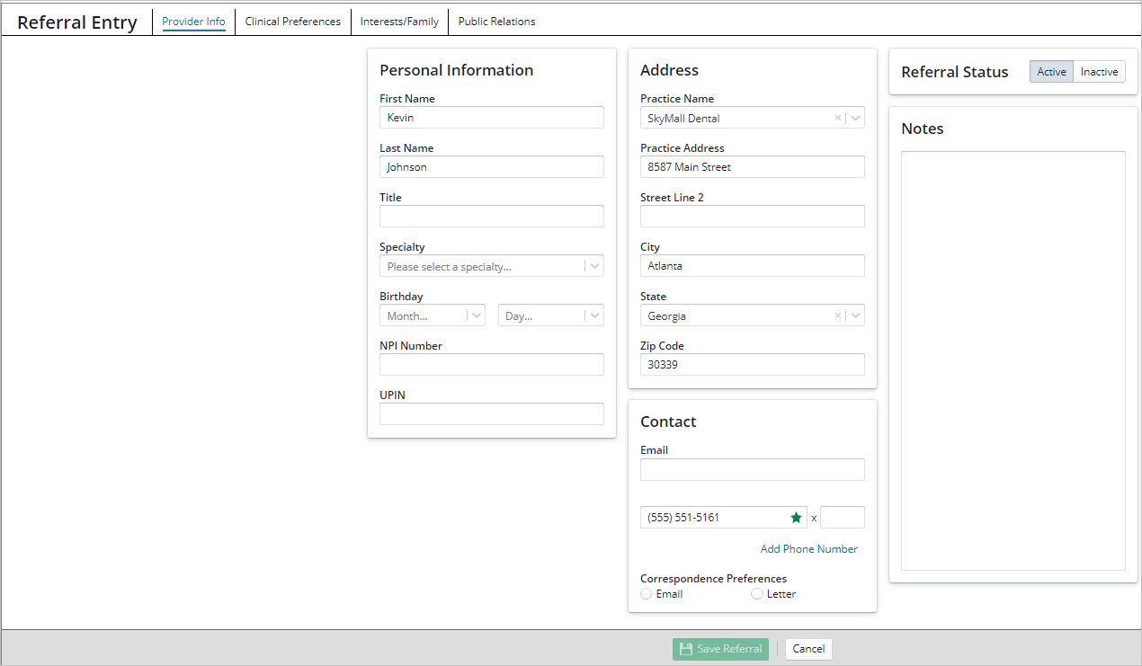
Task: Clear the SkyMall Dental practice name selection
Action: [x=837, y=118]
